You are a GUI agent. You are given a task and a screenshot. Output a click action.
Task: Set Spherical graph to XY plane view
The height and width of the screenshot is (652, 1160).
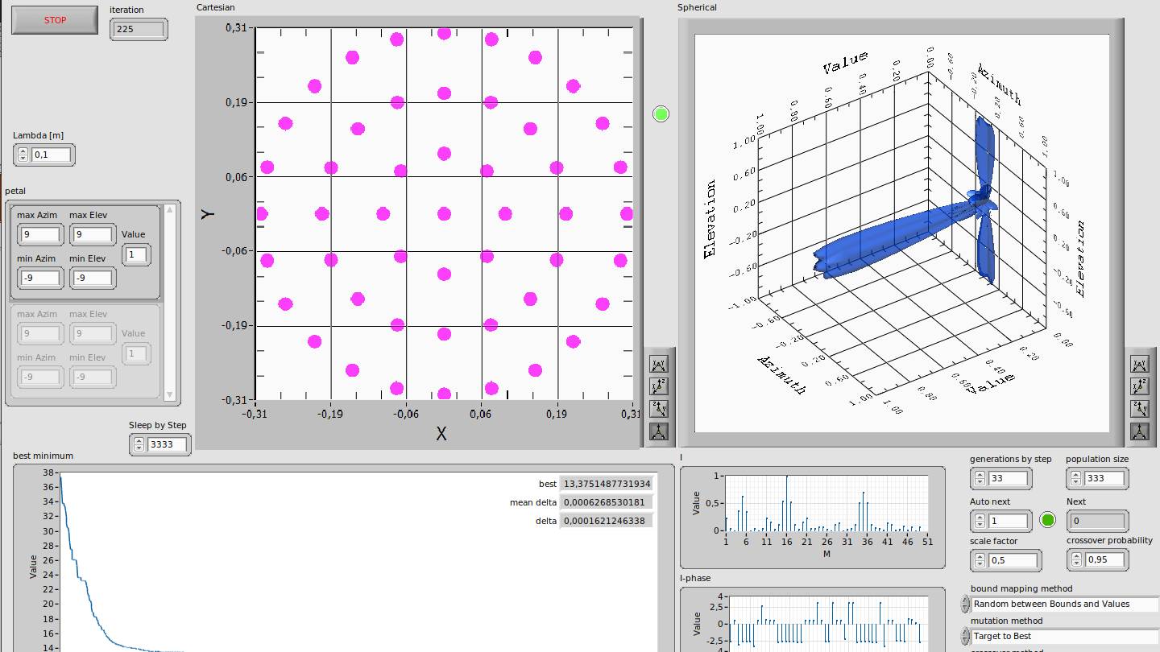pyautogui.click(x=1139, y=365)
